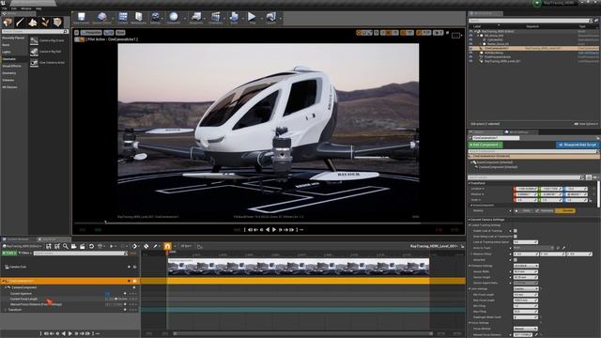Viewport: 601px width, 338px height.
Task: Open the Show flags dropdown
Action: pyautogui.click(x=120, y=33)
